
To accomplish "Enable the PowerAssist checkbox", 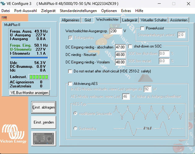I will 142,28.
